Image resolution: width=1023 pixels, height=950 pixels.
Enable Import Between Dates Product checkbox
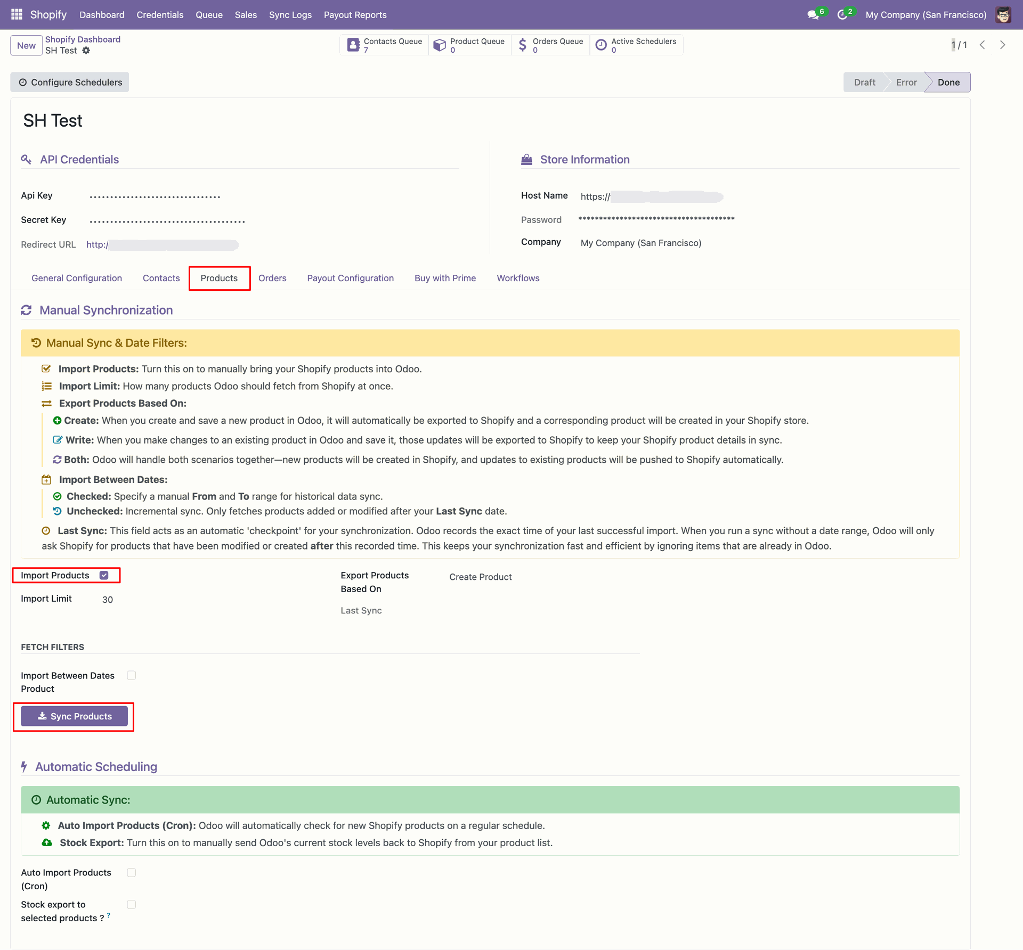[x=132, y=675]
